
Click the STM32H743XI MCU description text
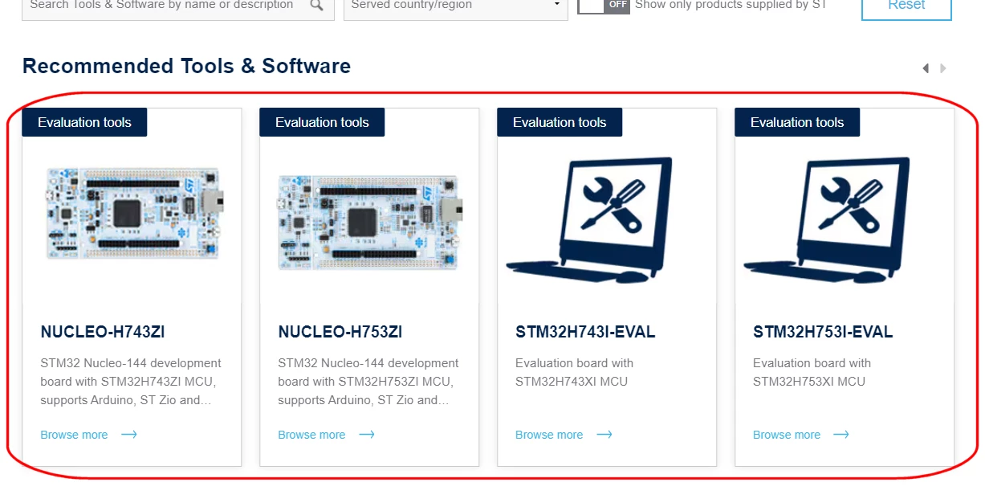(574, 372)
